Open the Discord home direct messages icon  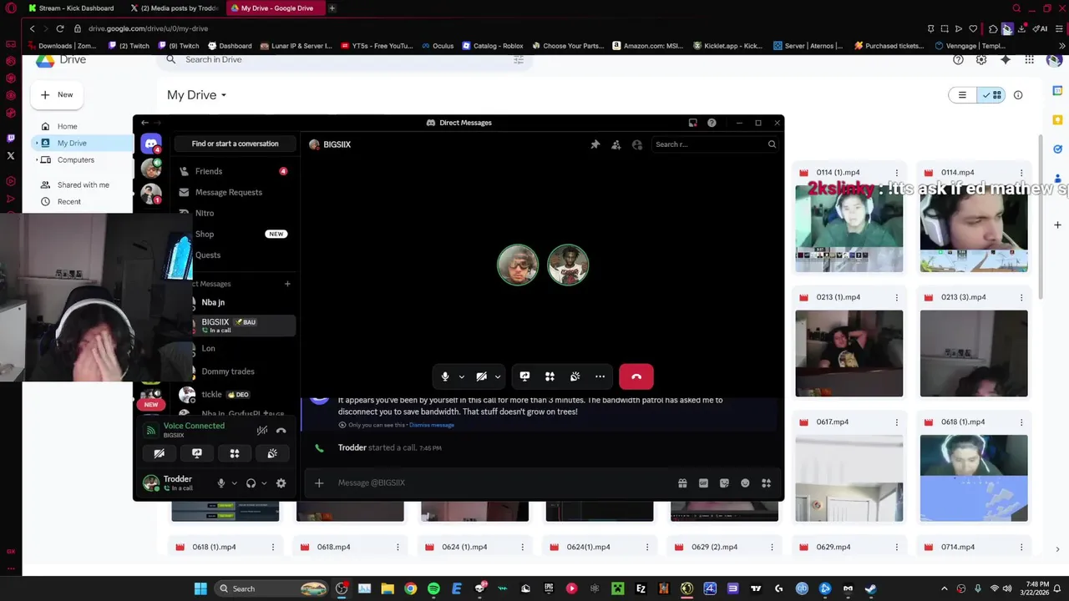pos(151,144)
